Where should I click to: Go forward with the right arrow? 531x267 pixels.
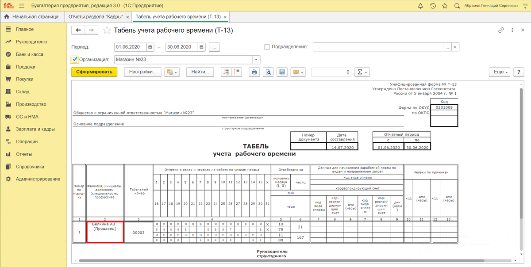tap(92, 30)
